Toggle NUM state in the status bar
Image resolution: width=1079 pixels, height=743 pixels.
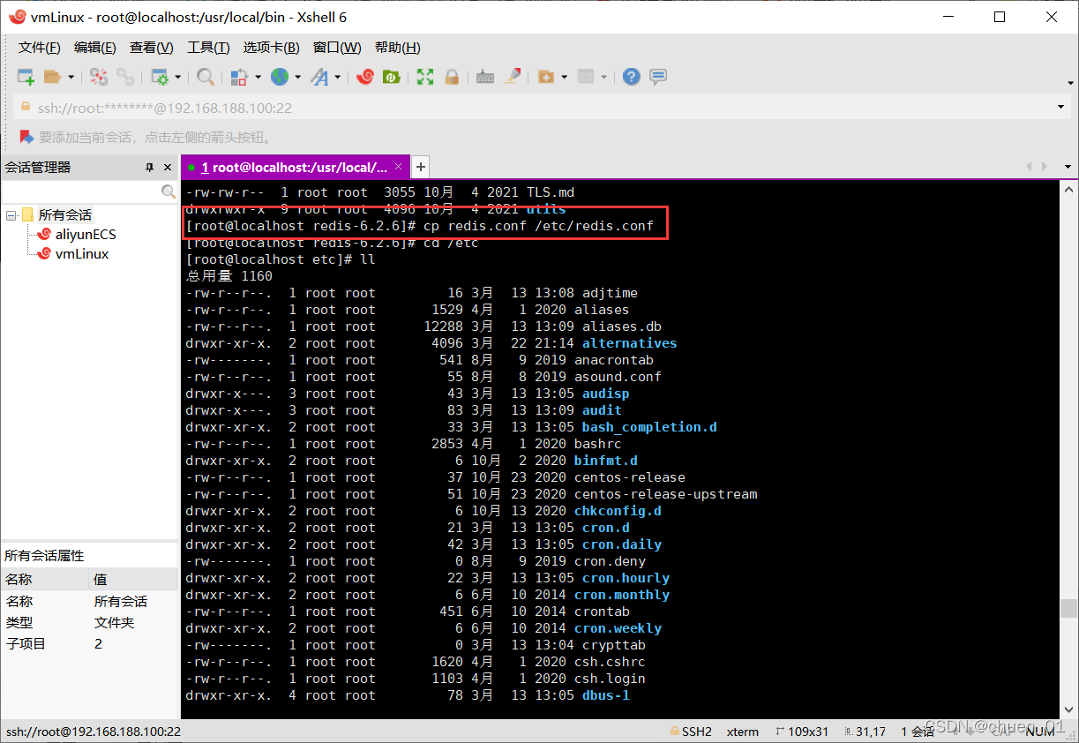click(1041, 731)
